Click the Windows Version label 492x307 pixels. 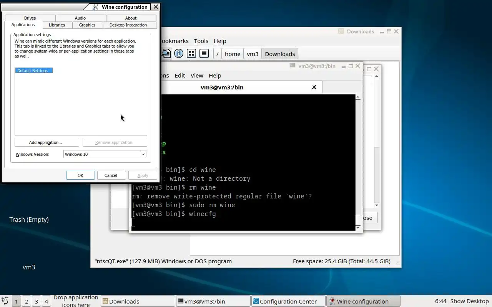(32, 154)
